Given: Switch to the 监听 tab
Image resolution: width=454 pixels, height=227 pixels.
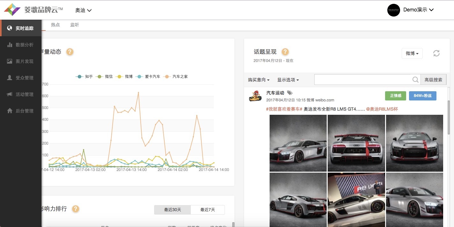Looking at the screenshot, I should (x=75, y=25).
